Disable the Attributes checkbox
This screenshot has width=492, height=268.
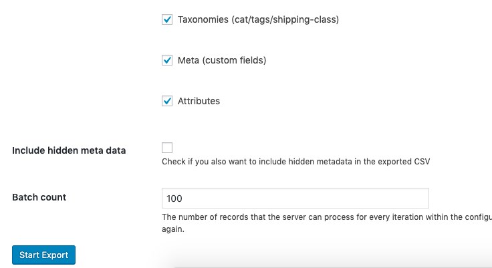point(167,101)
